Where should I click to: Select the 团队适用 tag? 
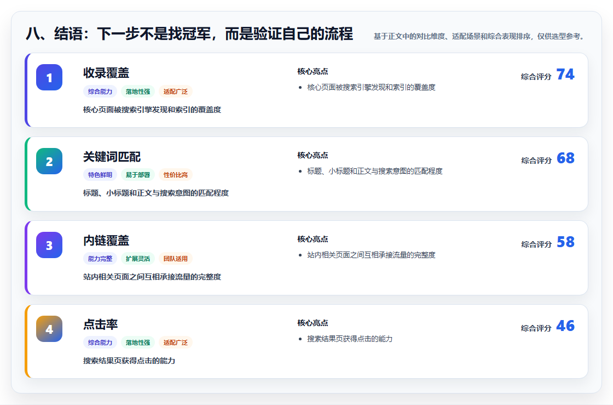coord(176,258)
